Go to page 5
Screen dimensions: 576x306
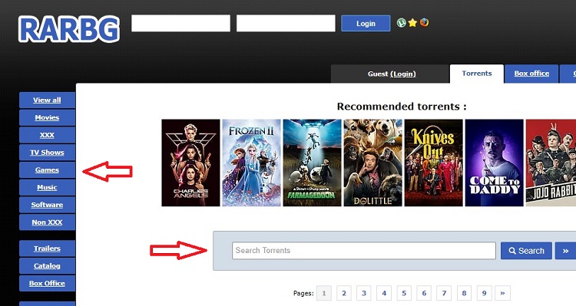coord(404,293)
